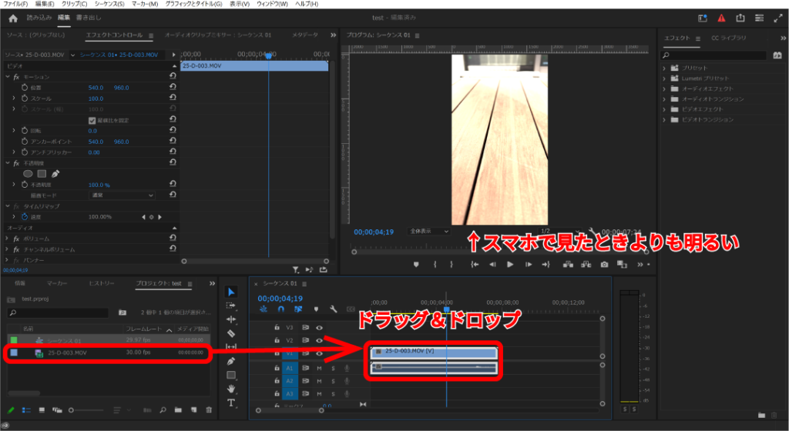This screenshot has width=789, height=431.
Task: Select the Pen tool in the timeline toolbar
Action: point(231,361)
